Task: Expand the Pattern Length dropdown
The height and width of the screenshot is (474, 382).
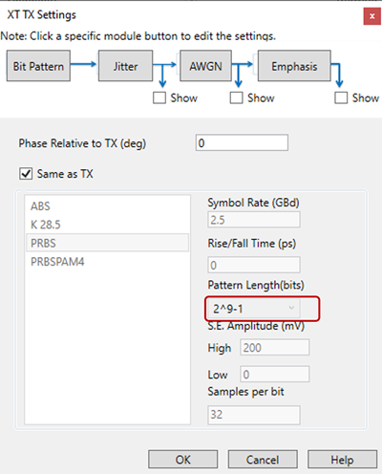Action: 253,309
